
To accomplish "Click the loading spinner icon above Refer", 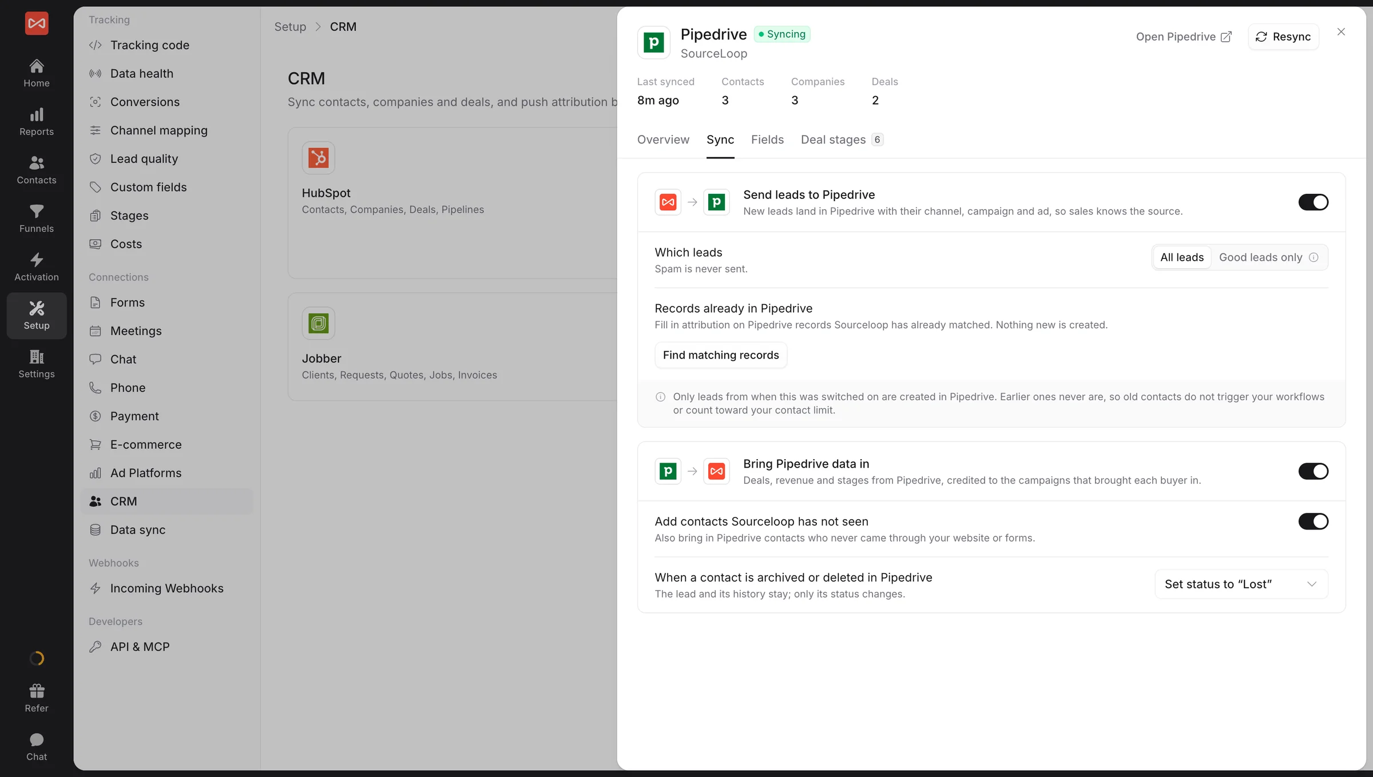I will pos(37,659).
